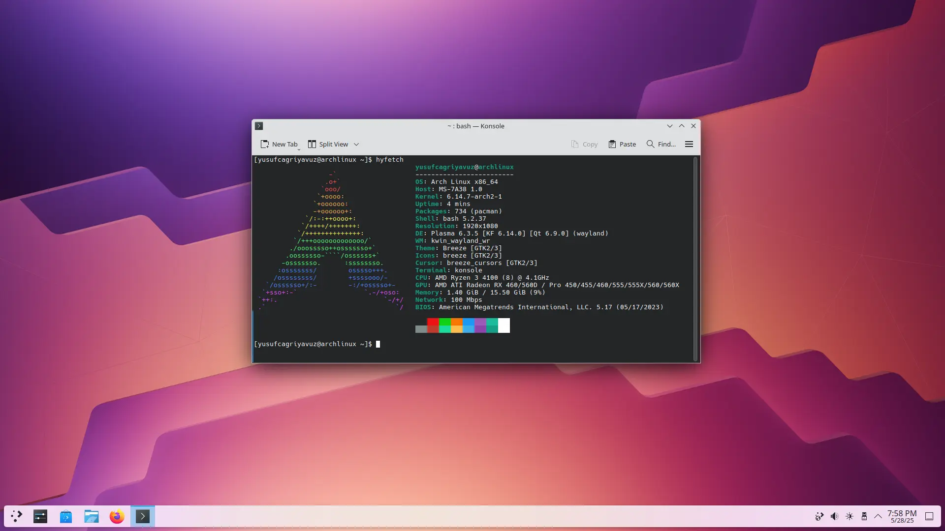Click the "GPU: AMD ATI Radeon RX" line

click(547, 285)
